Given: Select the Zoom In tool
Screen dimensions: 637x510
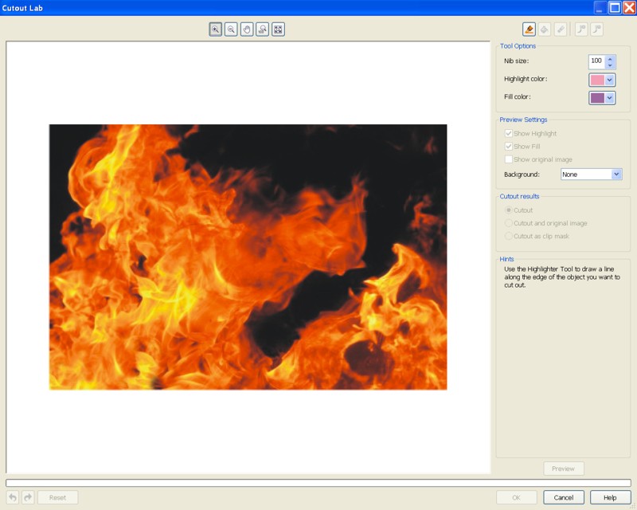Looking at the screenshot, I should click(215, 29).
